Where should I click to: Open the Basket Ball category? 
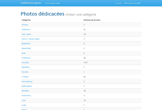click(x=26, y=48)
